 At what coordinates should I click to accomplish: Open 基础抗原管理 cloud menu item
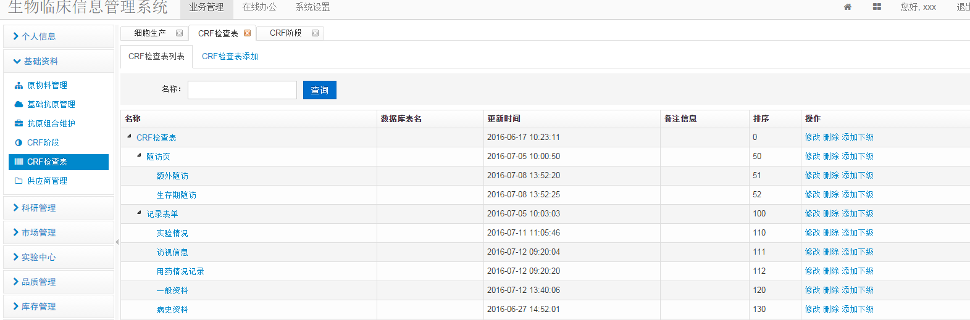click(x=51, y=104)
